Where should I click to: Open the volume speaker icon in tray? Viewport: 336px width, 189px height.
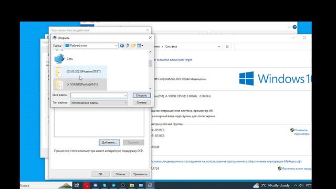[x=301, y=185]
